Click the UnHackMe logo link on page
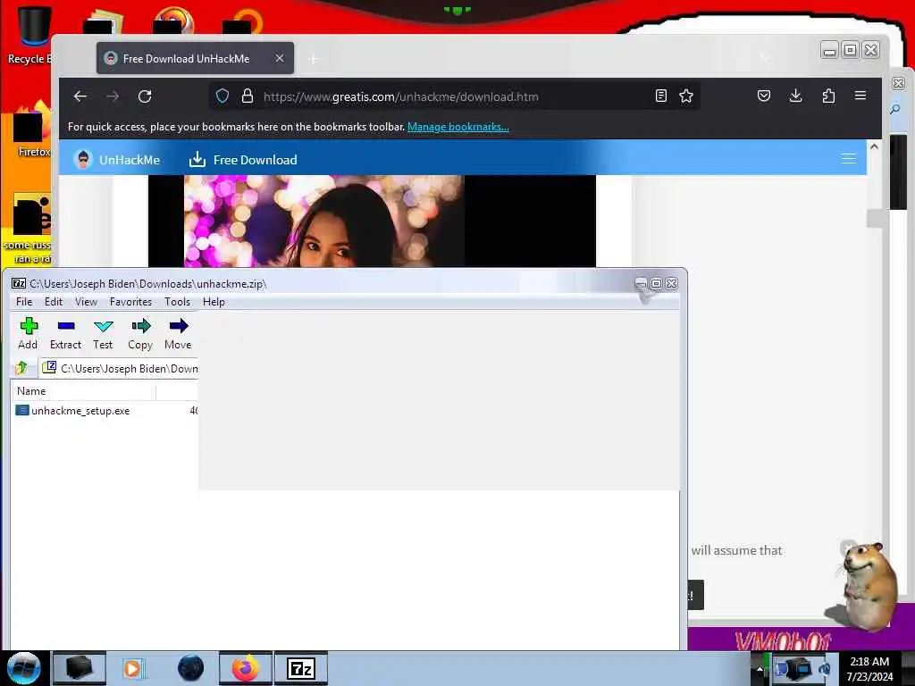 117,159
